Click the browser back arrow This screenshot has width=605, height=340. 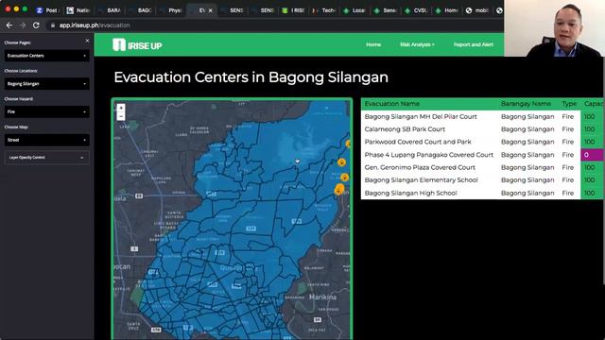point(9,25)
